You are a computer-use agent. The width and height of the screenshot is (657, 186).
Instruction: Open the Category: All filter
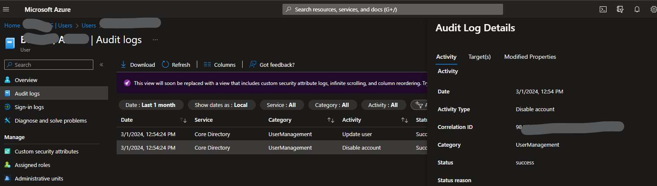click(x=332, y=105)
